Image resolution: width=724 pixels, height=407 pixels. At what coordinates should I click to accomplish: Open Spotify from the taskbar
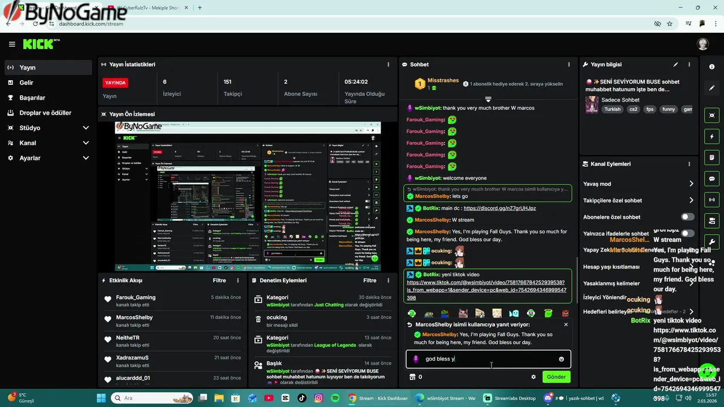coord(335,398)
